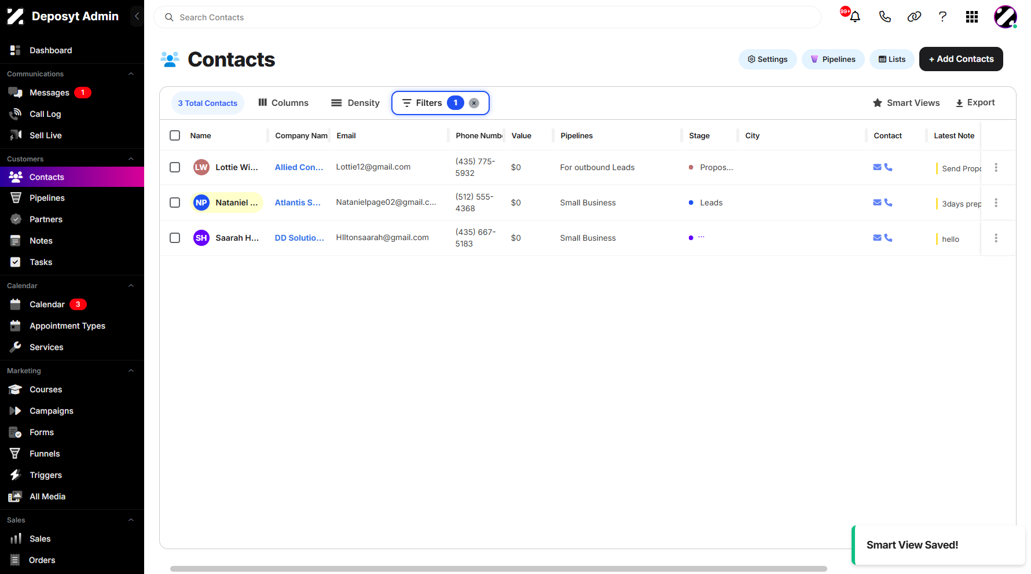Viewport: 1031px width, 574px height.
Task: Tick the checkbox for Lottie Wi...
Action: (175, 167)
